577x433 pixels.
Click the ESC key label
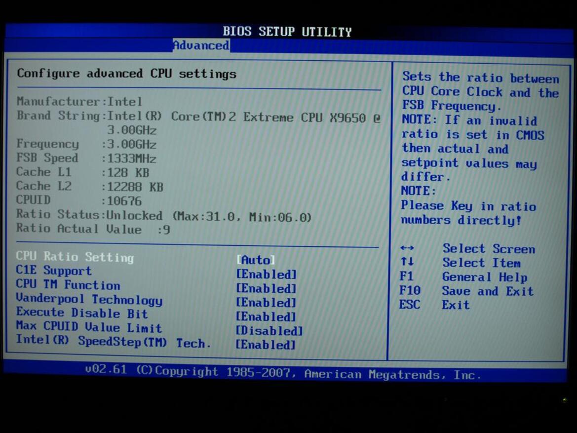tap(410, 305)
